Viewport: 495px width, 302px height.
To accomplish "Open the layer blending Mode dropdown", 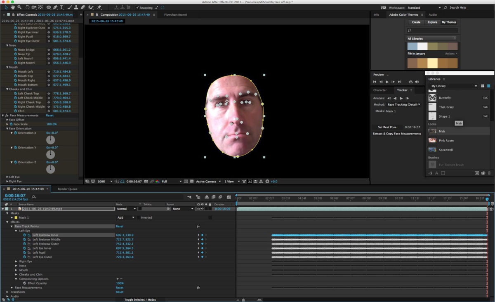I will click(x=127, y=208).
